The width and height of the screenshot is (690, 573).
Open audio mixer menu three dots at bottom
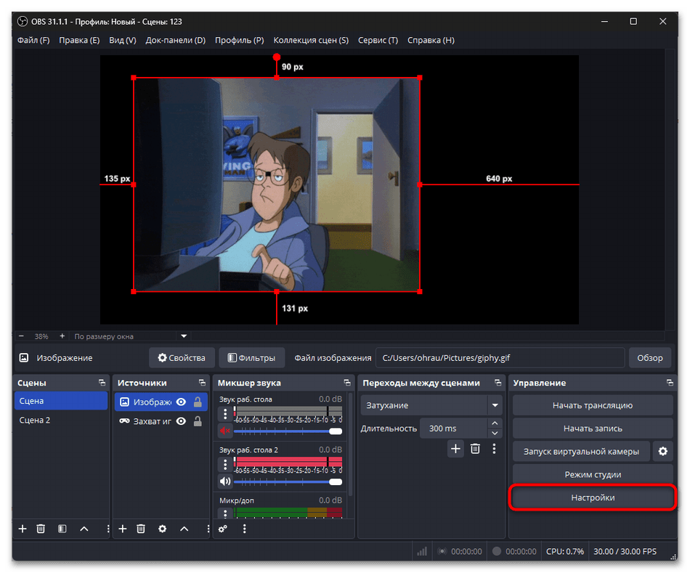click(x=244, y=529)
